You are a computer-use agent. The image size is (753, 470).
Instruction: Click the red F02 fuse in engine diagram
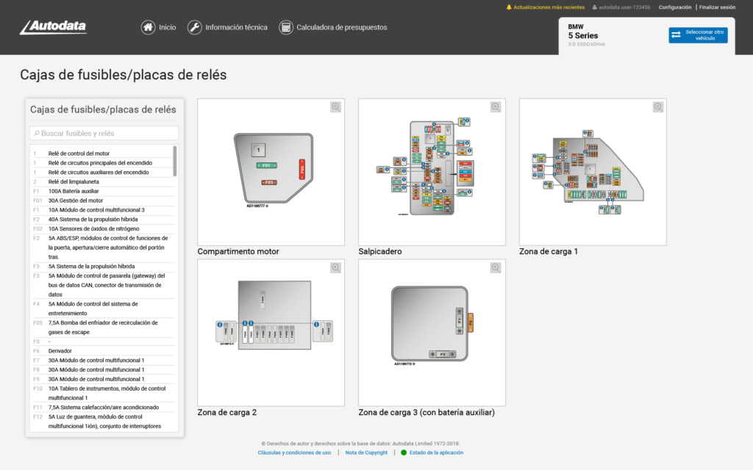pyautogui.click(x=302, y=170)
